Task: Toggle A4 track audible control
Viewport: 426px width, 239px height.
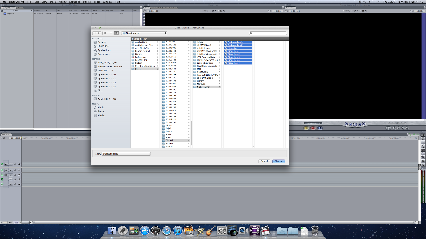Action: 2,184
